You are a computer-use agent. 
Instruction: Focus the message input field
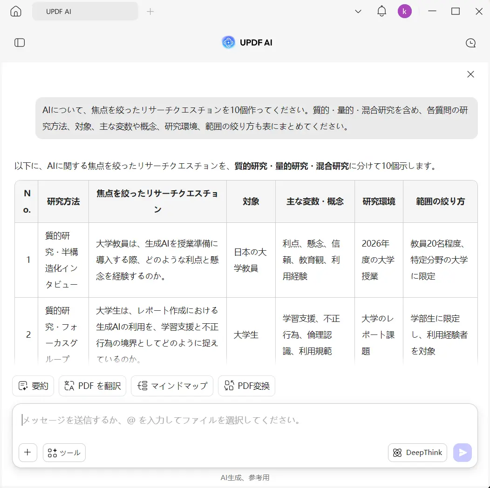245,421
